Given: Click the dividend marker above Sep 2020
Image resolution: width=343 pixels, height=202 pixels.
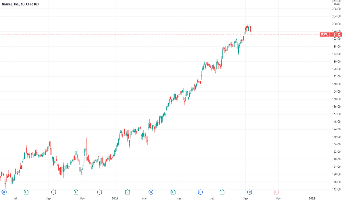Looking at the screenshot, I should click(x=54, y=192).
